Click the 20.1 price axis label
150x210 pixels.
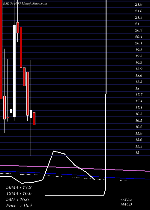139,43
